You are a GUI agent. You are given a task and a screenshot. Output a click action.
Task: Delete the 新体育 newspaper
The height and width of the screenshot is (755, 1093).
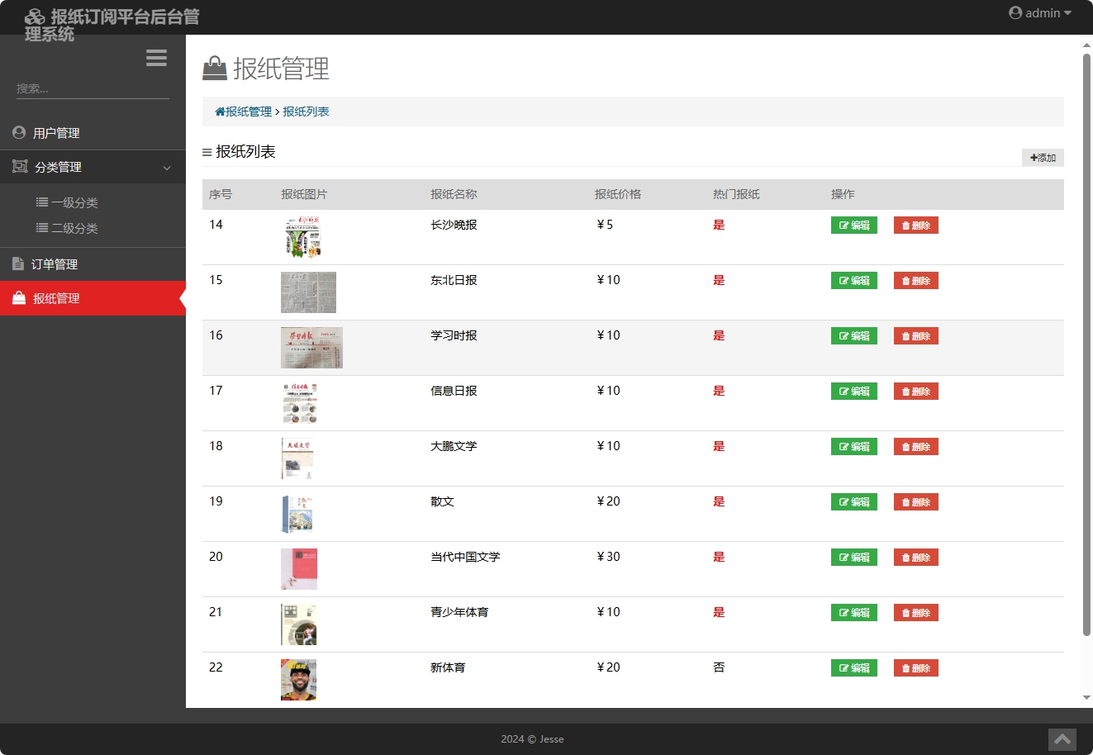(x=915, y=667)
